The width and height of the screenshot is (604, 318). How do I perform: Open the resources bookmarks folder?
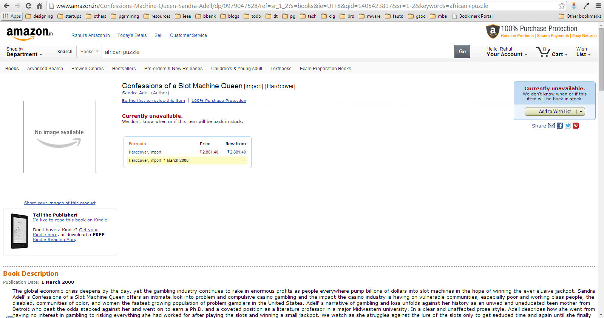click(x=157, y=16)
